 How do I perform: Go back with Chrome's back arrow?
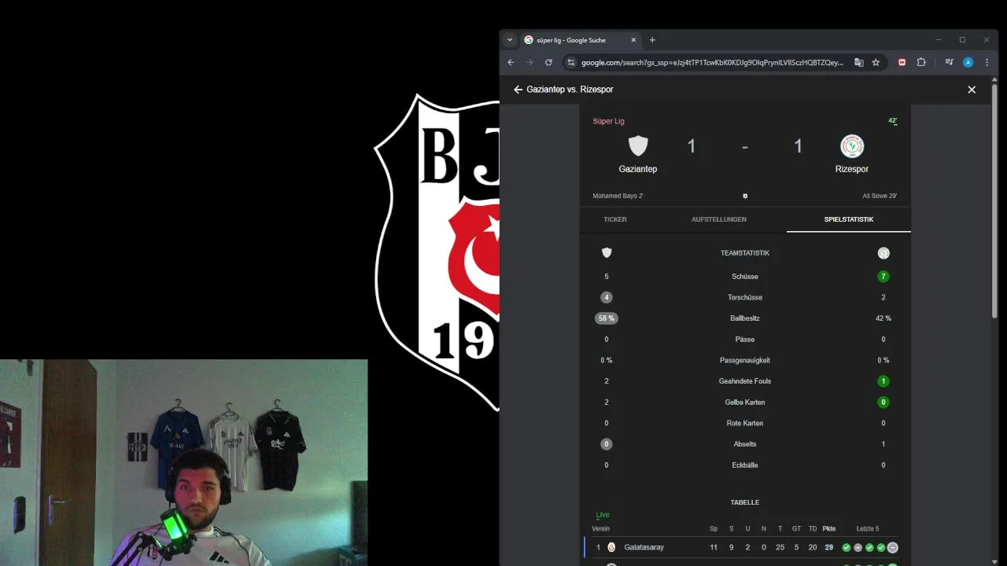tap(511, 62)
